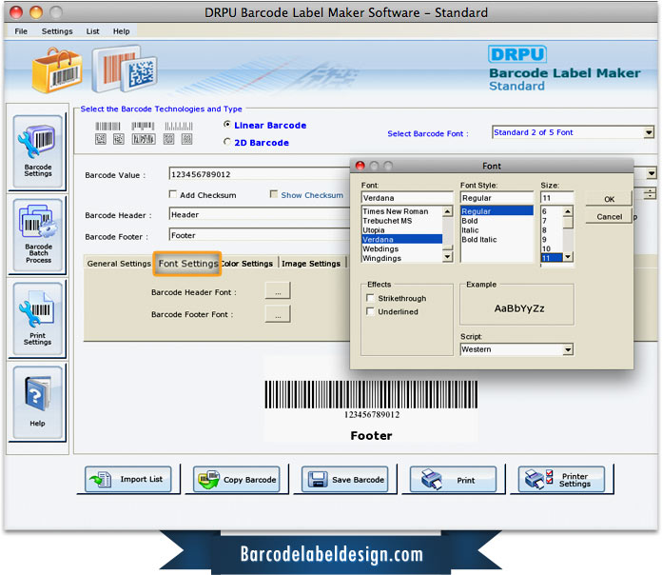The height and width of the screenshot is (575, 662).
Task: Switch to the Color Settings tab
Action: (248, 264)
